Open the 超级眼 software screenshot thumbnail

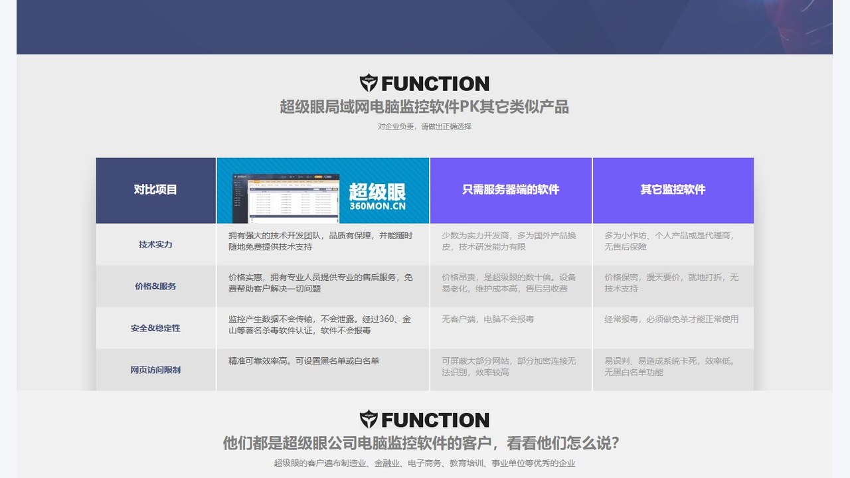pyautogui.click(x=286, y=198)
